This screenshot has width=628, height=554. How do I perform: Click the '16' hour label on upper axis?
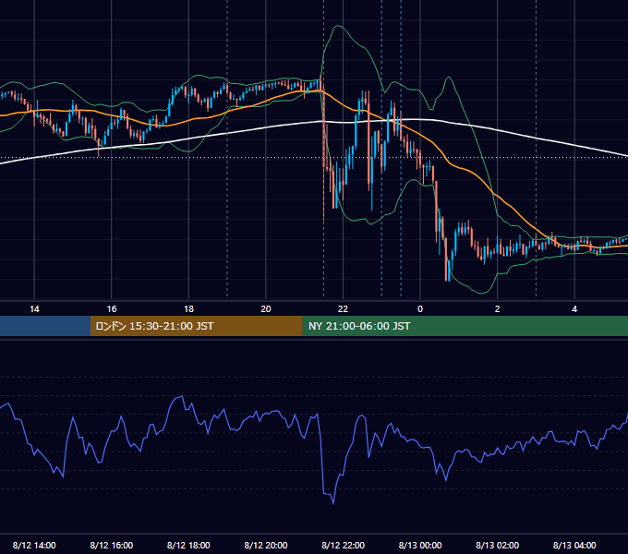(x=112, y=309)
